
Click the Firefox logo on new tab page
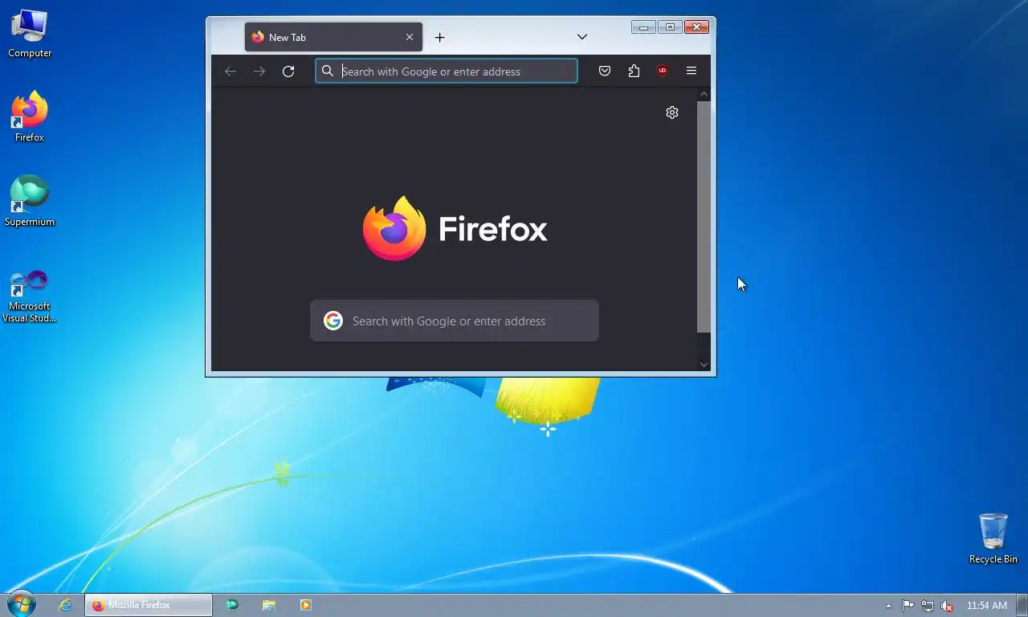coord(455,228)
